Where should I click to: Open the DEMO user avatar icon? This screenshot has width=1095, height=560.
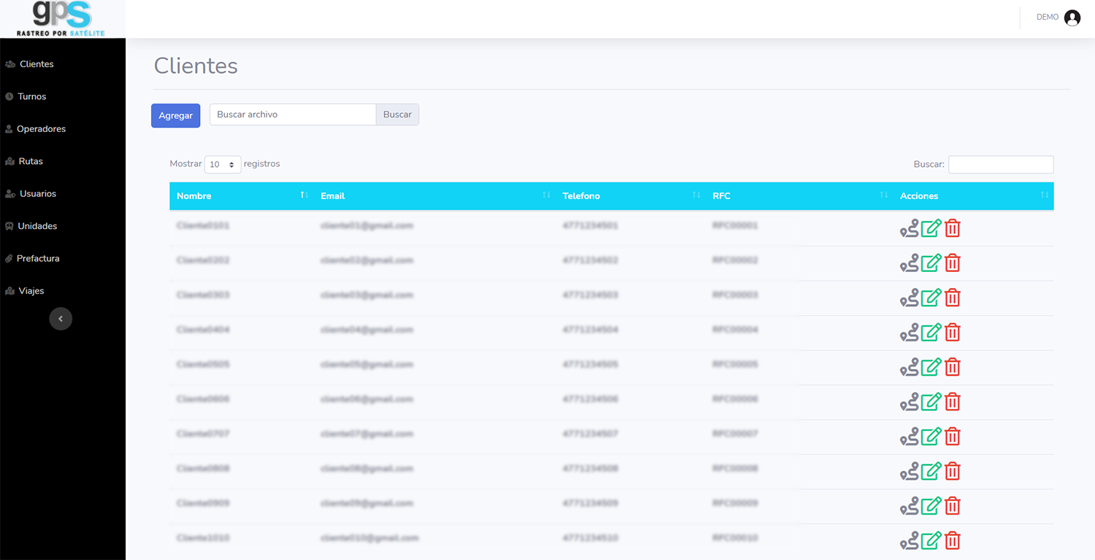pos(1072,17)
